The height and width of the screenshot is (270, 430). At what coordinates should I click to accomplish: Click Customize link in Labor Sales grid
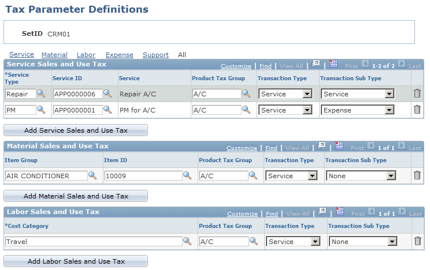(x=242, y=213)
